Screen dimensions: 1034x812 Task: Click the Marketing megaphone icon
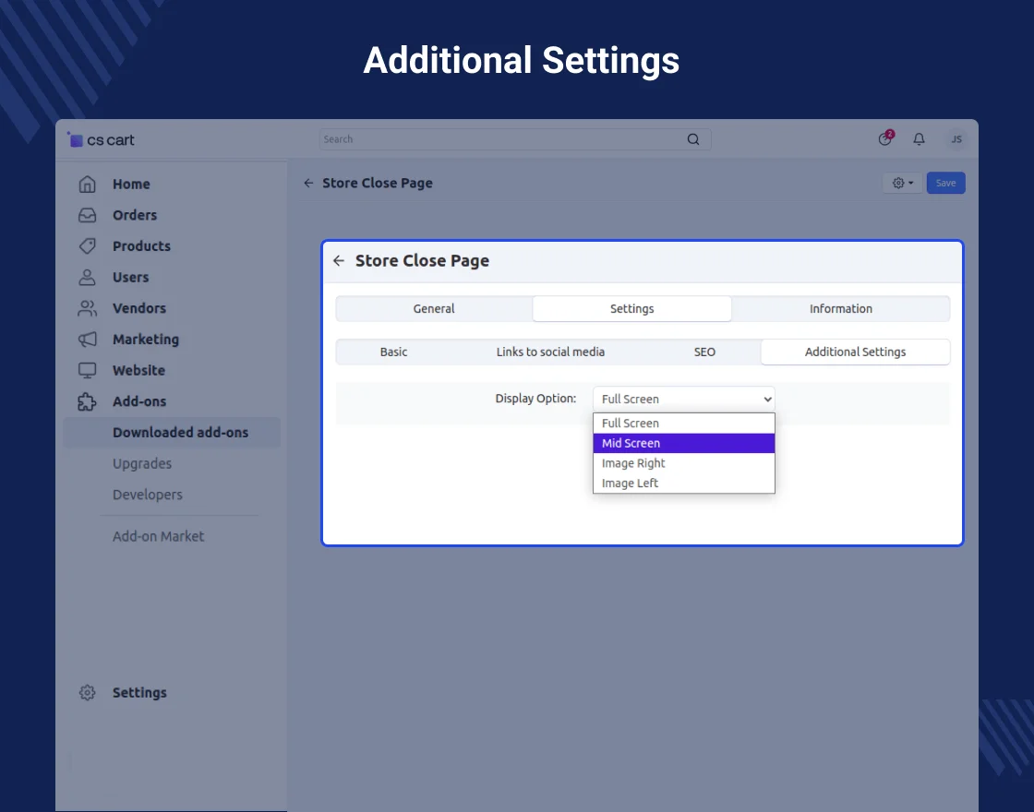point(88,340)
